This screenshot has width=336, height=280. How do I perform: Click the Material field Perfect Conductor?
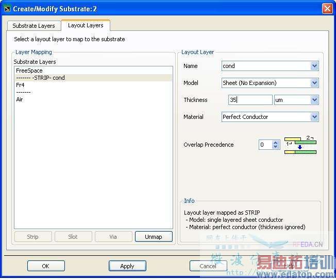coord(270,117)
